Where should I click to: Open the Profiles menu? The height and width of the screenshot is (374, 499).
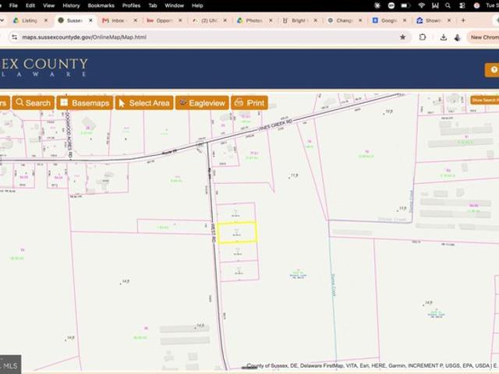click(x=131, y=5)
